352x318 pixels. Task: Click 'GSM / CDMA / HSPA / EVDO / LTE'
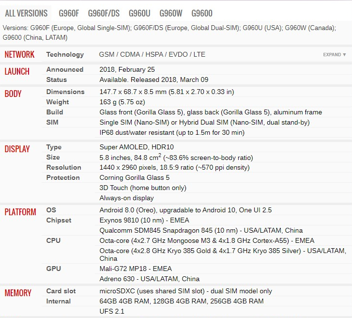[152, 54]
